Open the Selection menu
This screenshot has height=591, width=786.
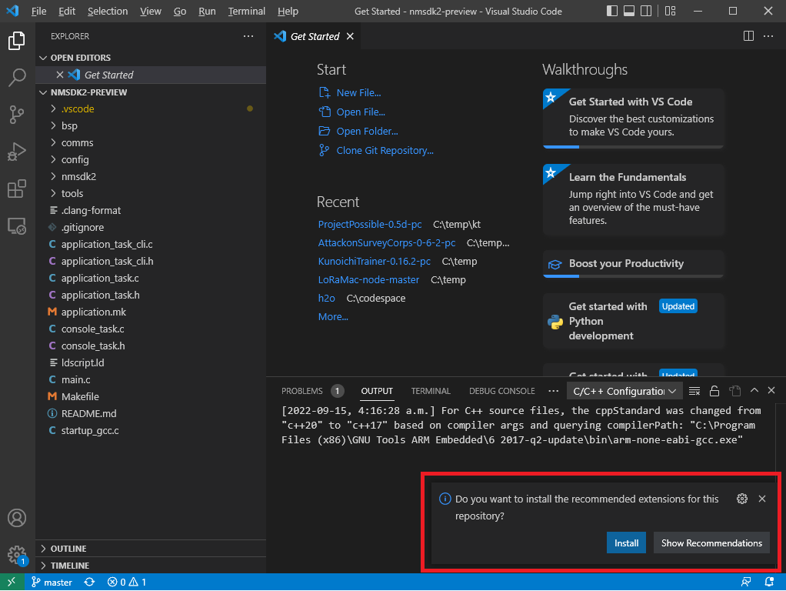[x=107, y=11]
